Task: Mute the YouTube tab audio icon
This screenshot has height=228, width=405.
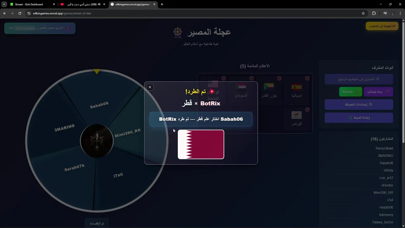Action: [x=99, y=4]
